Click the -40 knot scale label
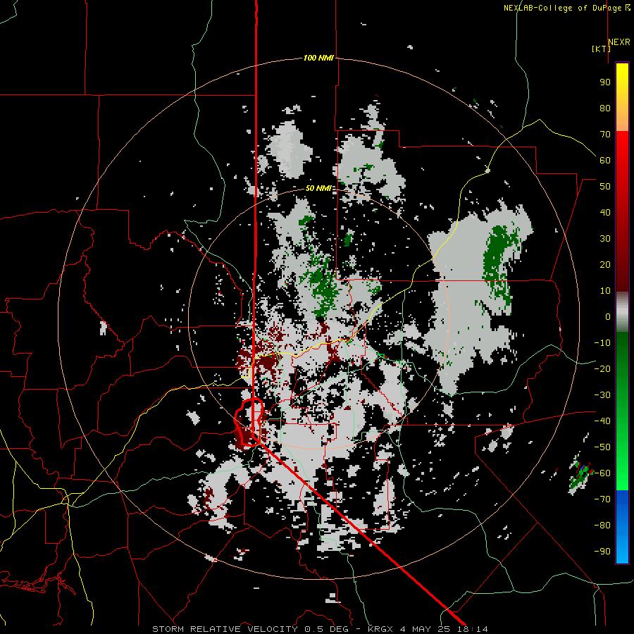 coord(602,421)
